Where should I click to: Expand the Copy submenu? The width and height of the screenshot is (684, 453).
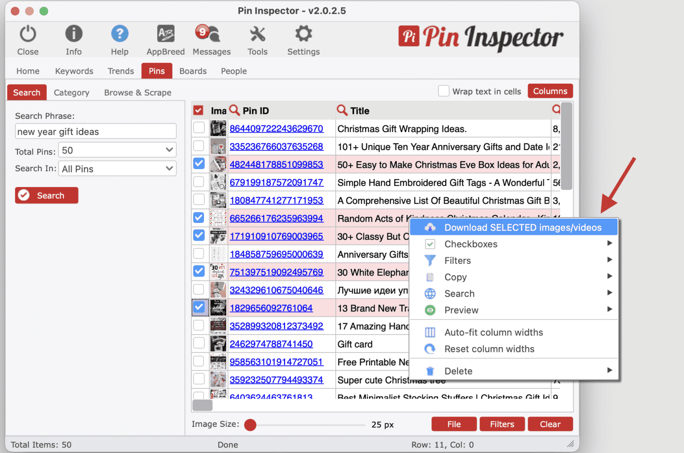coord(456,277)
